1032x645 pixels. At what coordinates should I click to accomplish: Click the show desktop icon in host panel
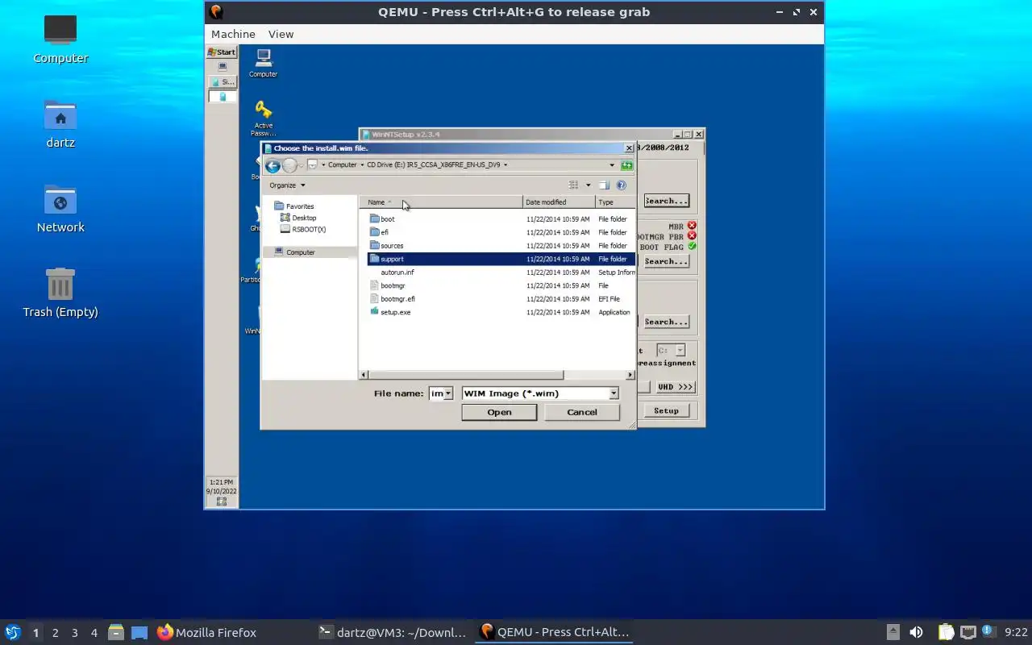coord(139,632)
